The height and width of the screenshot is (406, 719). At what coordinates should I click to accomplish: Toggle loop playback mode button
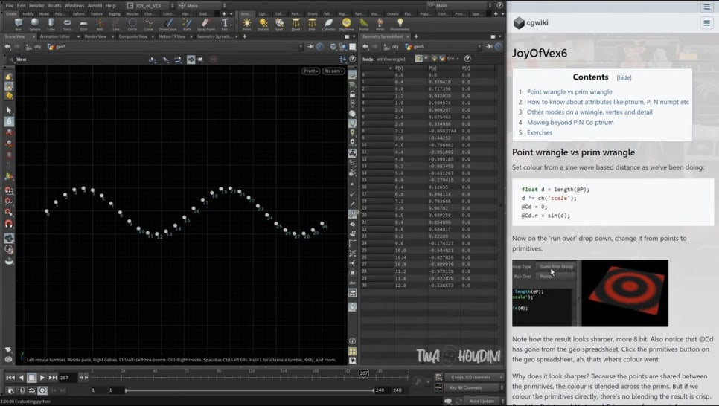pyautogui.click(x=32, y=390)
